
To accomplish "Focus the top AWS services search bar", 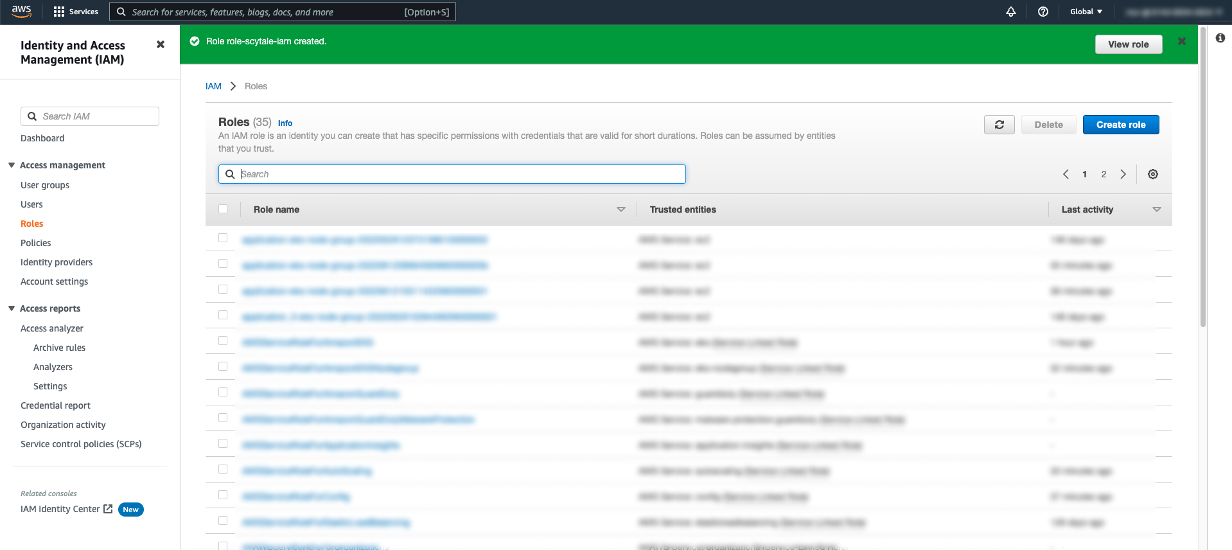I will [x=283, y=12].
